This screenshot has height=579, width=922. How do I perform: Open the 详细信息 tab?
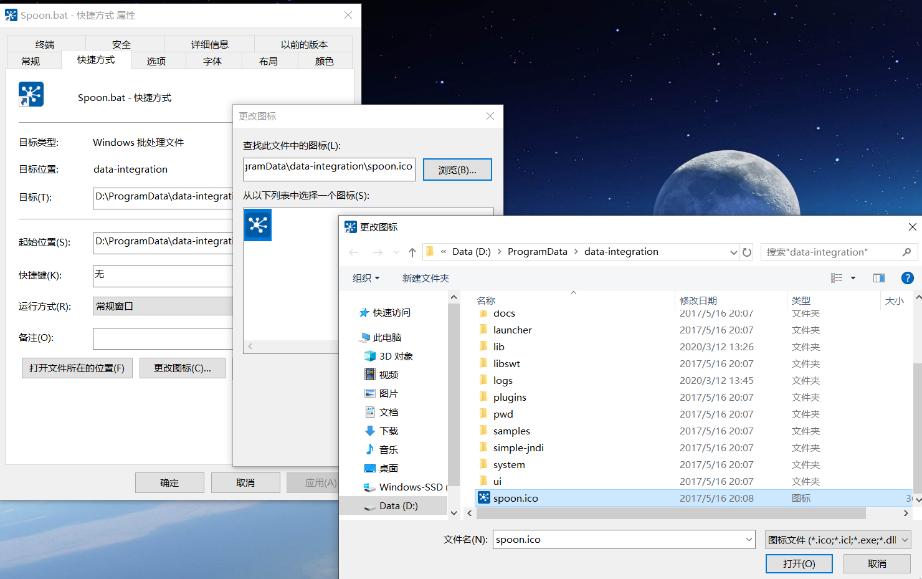pos(210,44)
